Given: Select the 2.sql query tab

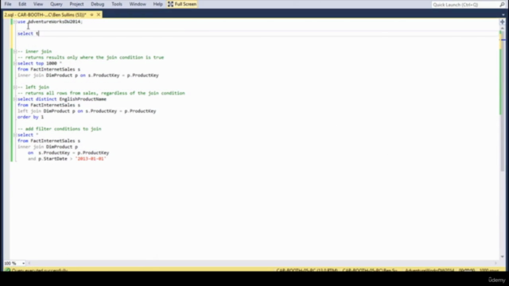Looking at the screenshot, I should click(45, 15).
